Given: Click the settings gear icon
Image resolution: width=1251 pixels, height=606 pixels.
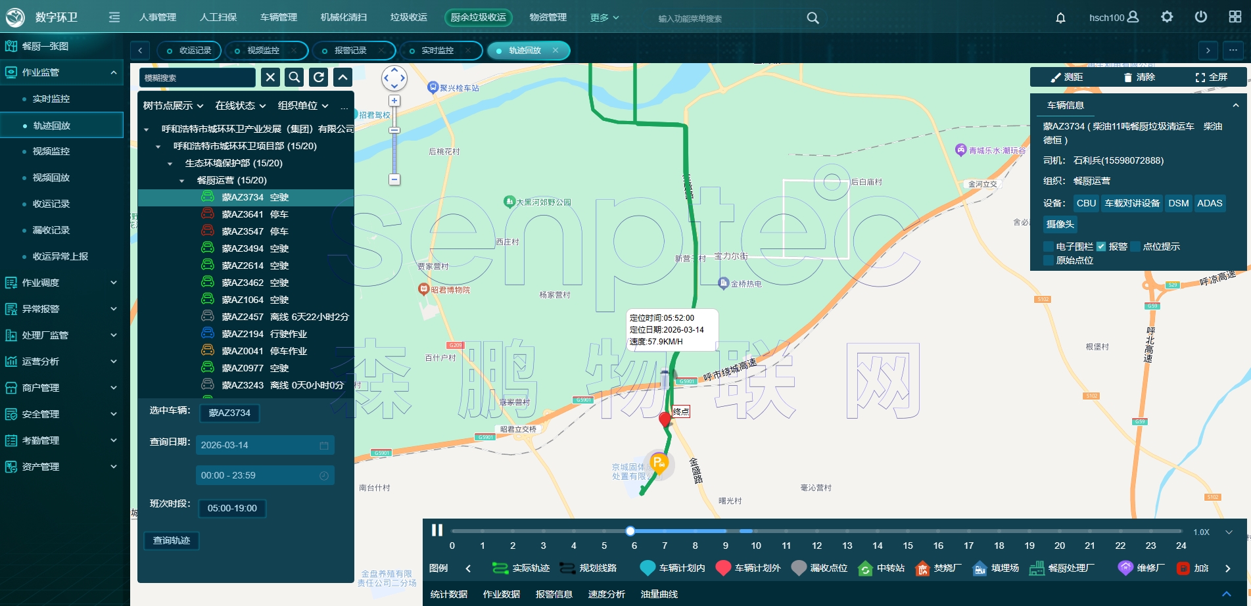Looking at the screenshot, I should (x=1167, y=17).
